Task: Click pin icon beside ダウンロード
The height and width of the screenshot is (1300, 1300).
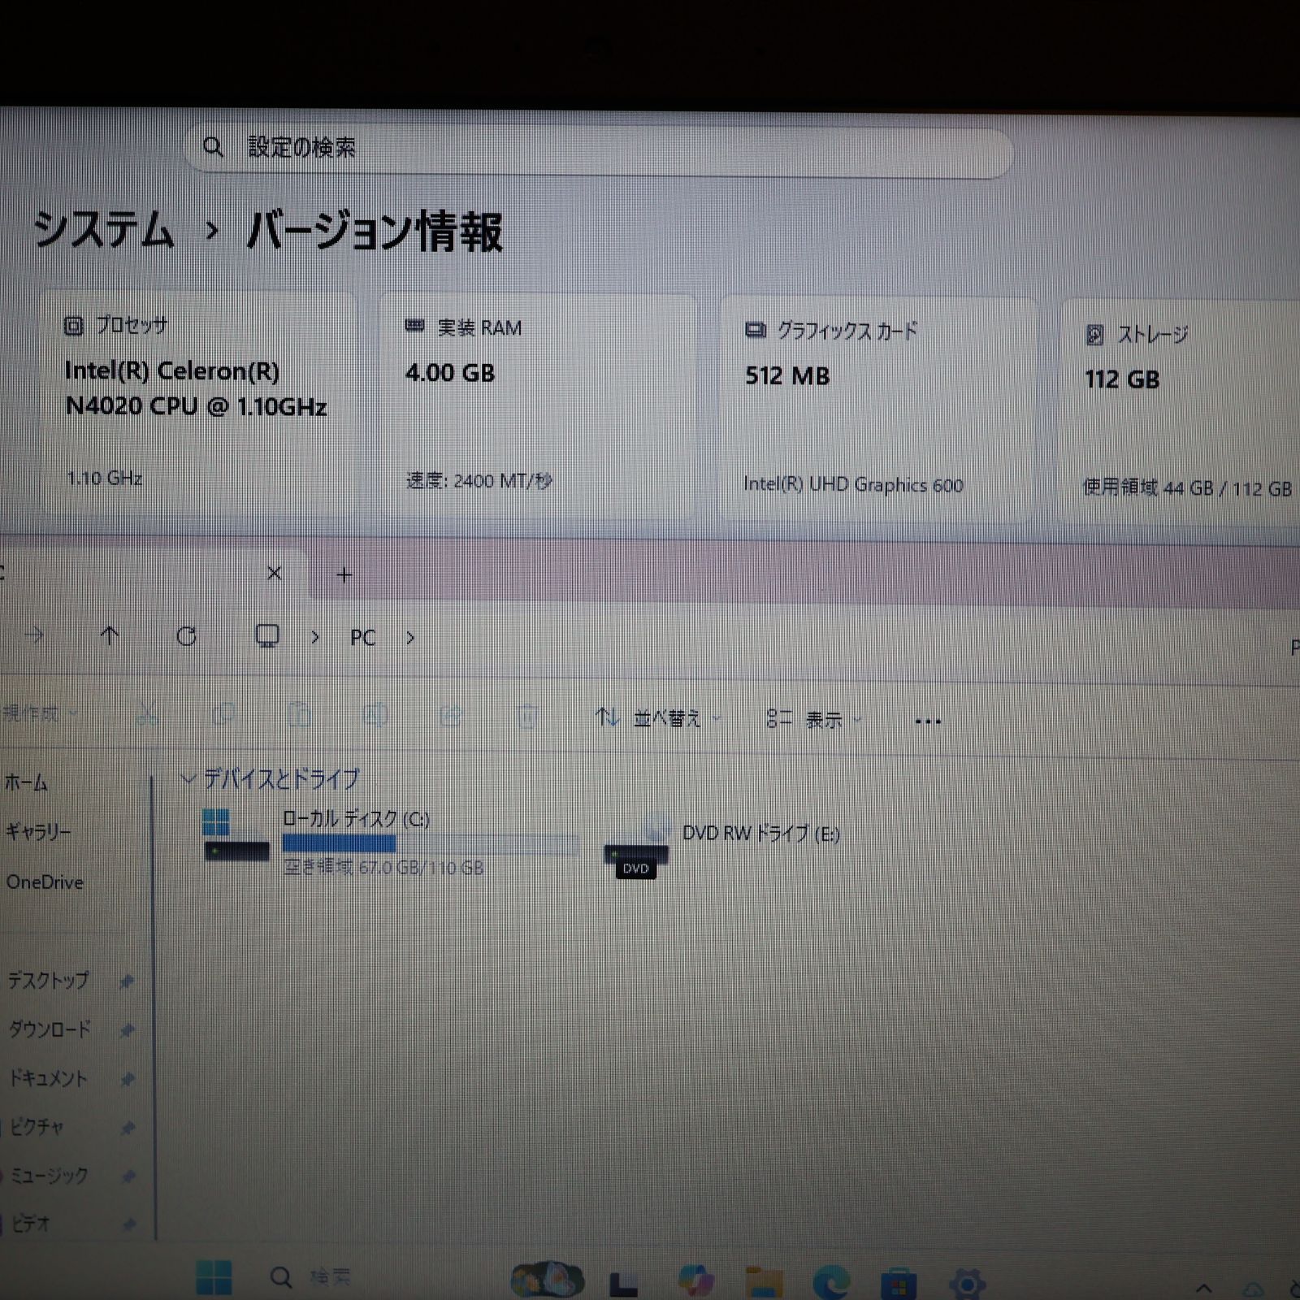Action: pyautogui.click(x=127, y=1030)
